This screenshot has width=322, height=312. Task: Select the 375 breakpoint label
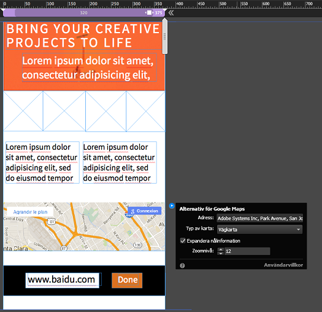tap(158, 13)
